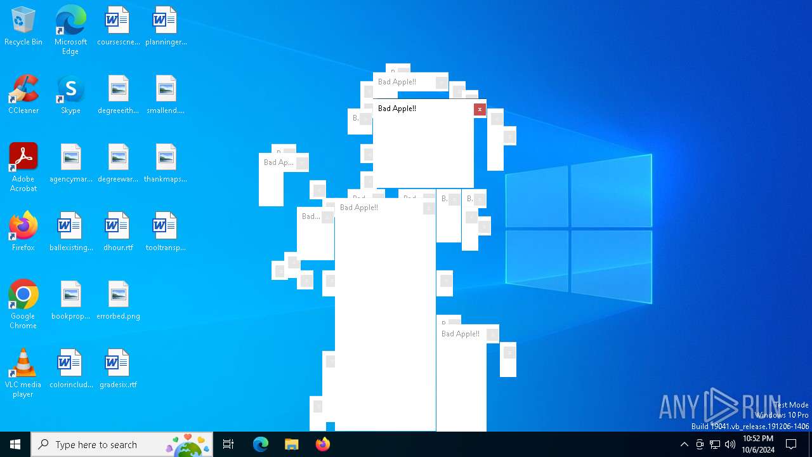Select the bookprop... image file
Image resolution: width=812 pixels, height=457 pixels.
[70, 300]
